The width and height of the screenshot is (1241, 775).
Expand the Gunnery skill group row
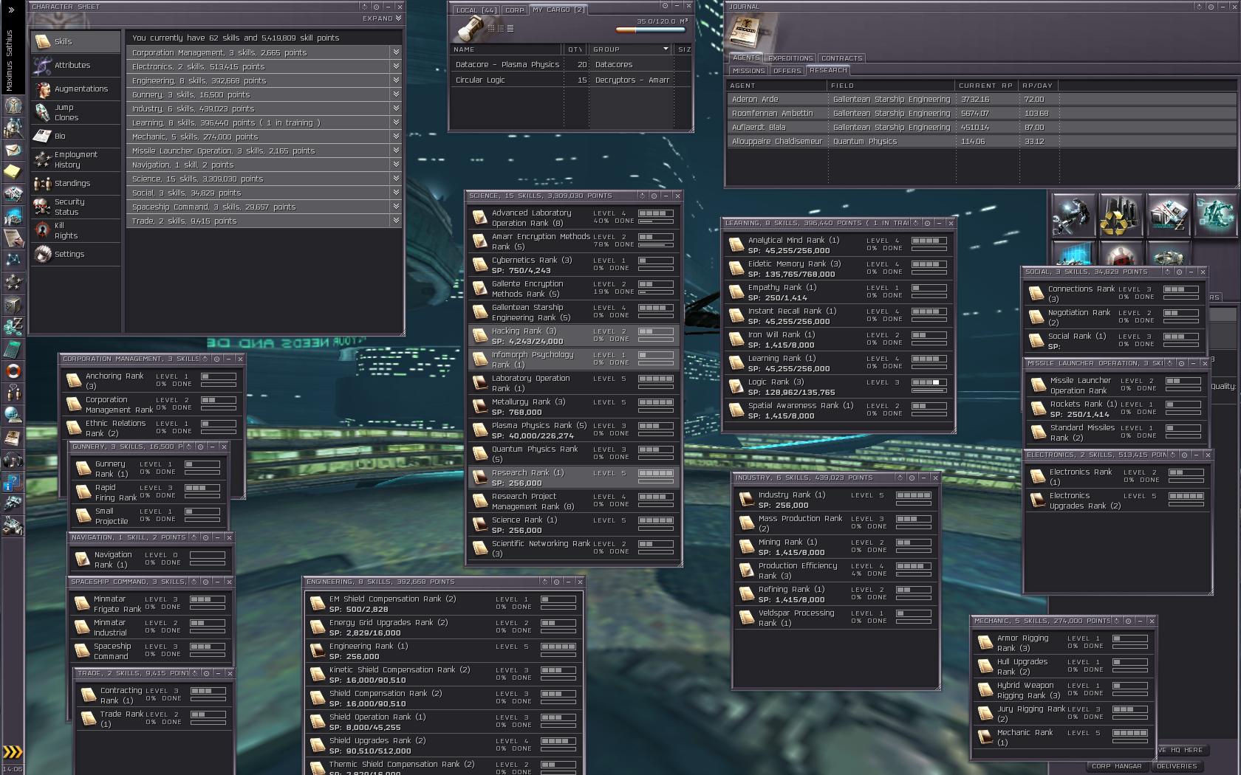click(396, 94)
